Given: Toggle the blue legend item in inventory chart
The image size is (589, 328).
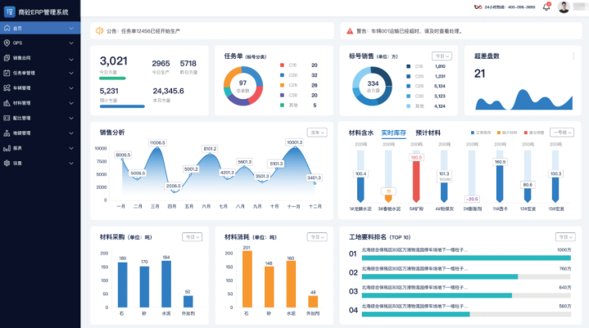Looking at the screenshot, I should point(481,133).
